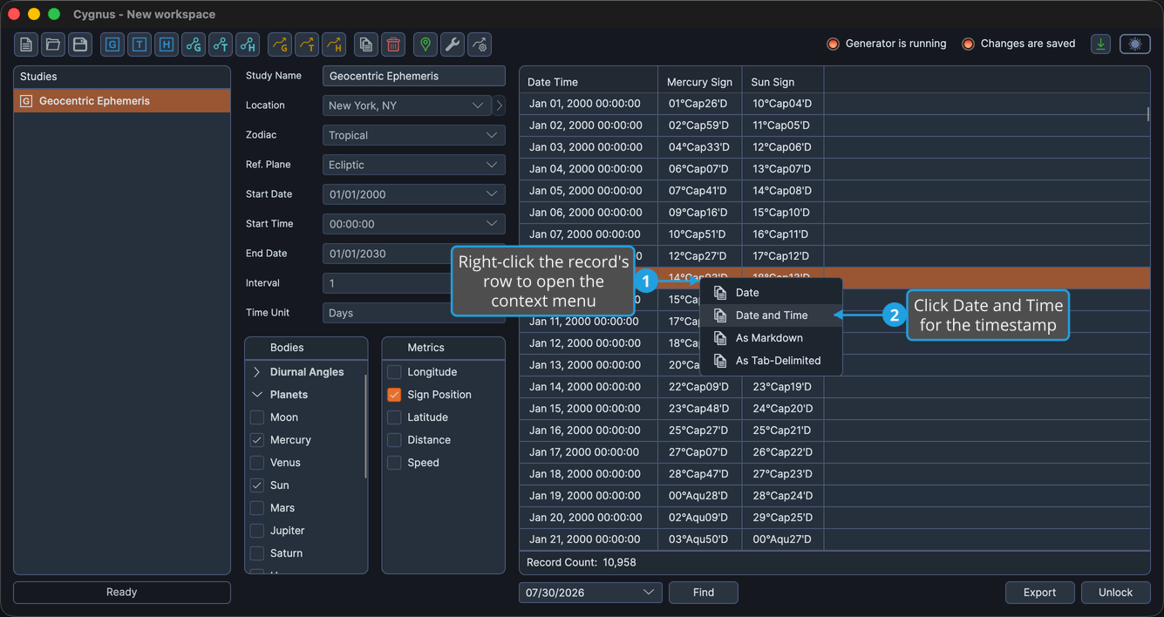
Task: Choose As Tab-Delimited from the context menu
Action: [x=771, y=361]
